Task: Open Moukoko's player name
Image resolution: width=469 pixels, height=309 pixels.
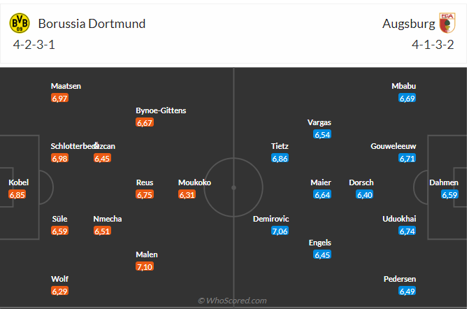Action: tap(194, 182)
